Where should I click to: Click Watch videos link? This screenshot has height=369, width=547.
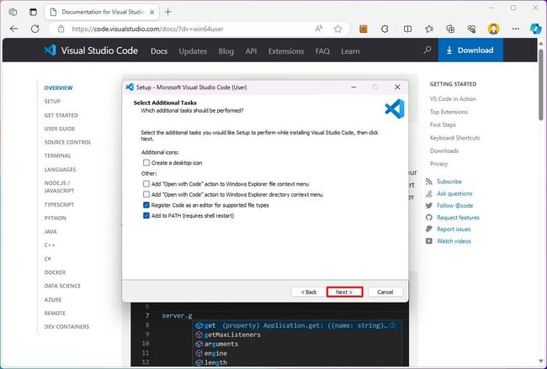pos(454,241)
